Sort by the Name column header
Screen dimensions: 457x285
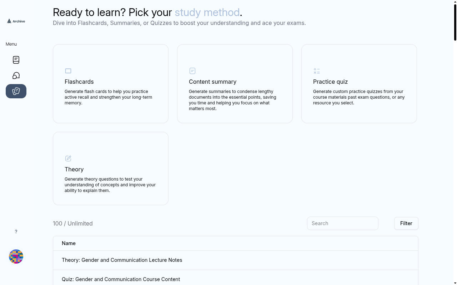(69, 243)
